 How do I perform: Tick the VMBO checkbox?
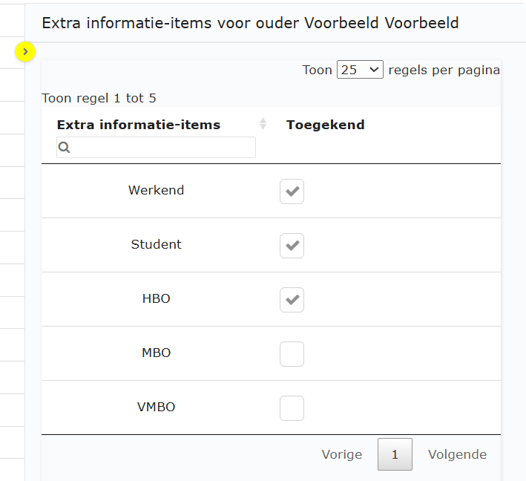coord(292,408)
